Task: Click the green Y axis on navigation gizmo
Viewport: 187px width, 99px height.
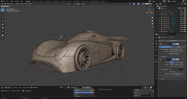Action: click(147, 12)
